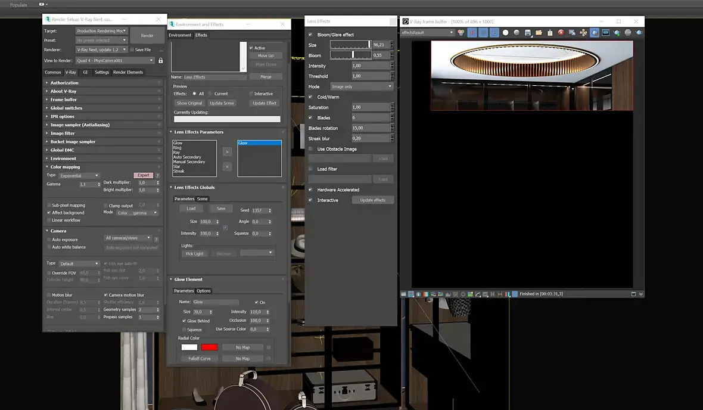This screenshot has height=410, width=703.
Task: Click the lock icon next to View to Render
Action: click(160, 61)
